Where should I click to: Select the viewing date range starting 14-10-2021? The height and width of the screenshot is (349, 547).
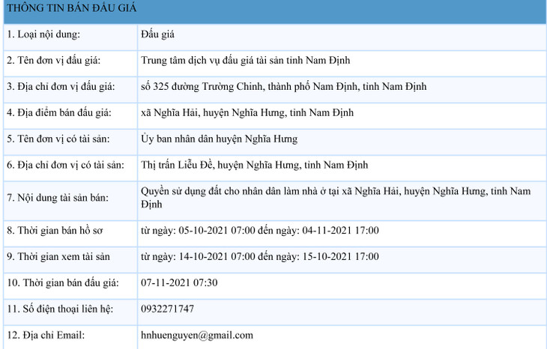(x=259, y=257)
